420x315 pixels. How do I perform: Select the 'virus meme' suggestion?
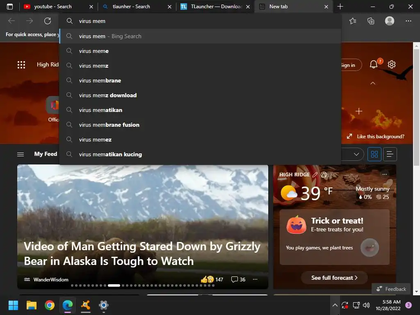(x=200, y=51)
